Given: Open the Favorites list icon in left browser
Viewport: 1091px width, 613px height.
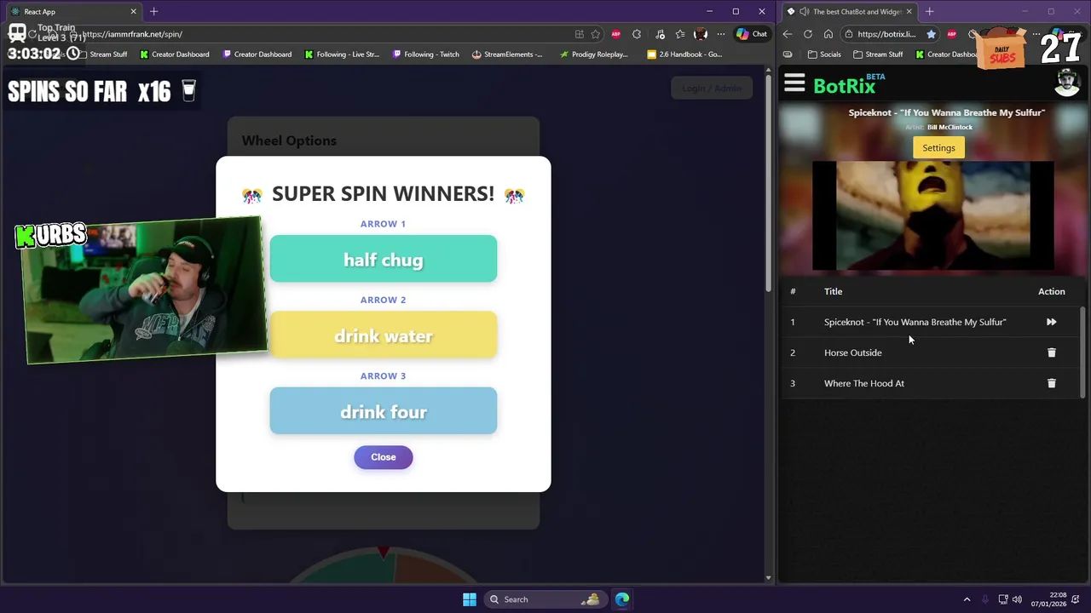Looking at the screenshot, I should tap(679, 34).
